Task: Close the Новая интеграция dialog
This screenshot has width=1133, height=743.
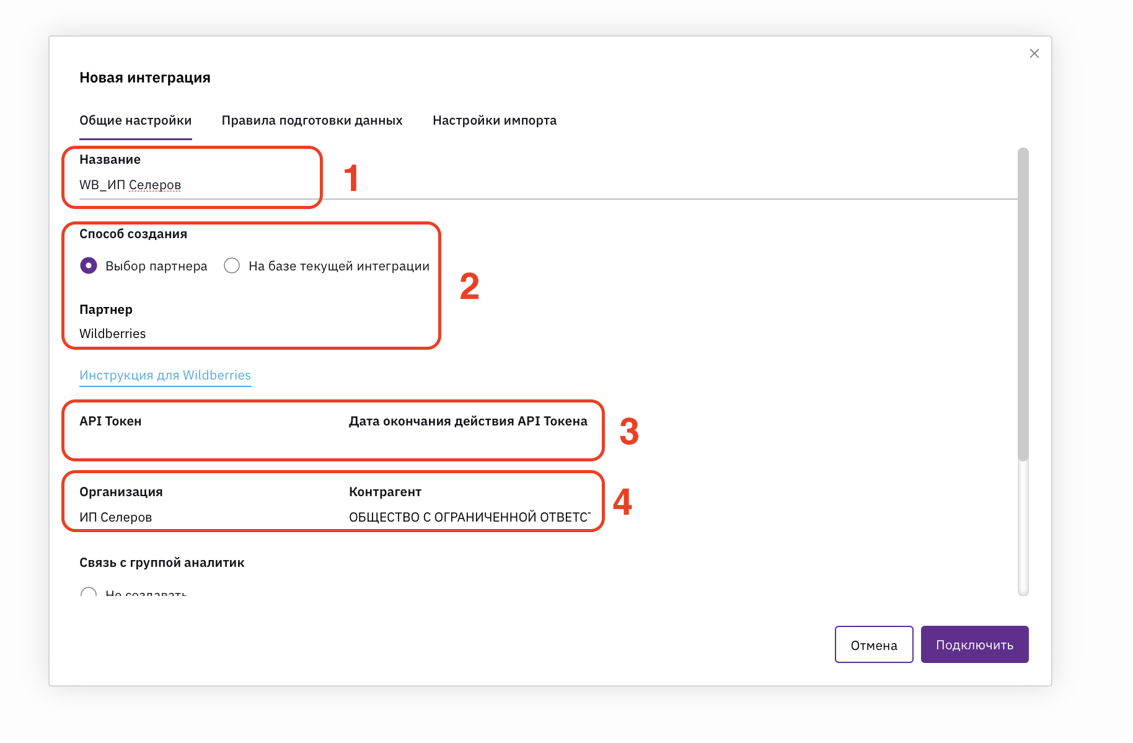Action: click(x=1034, y=53)
